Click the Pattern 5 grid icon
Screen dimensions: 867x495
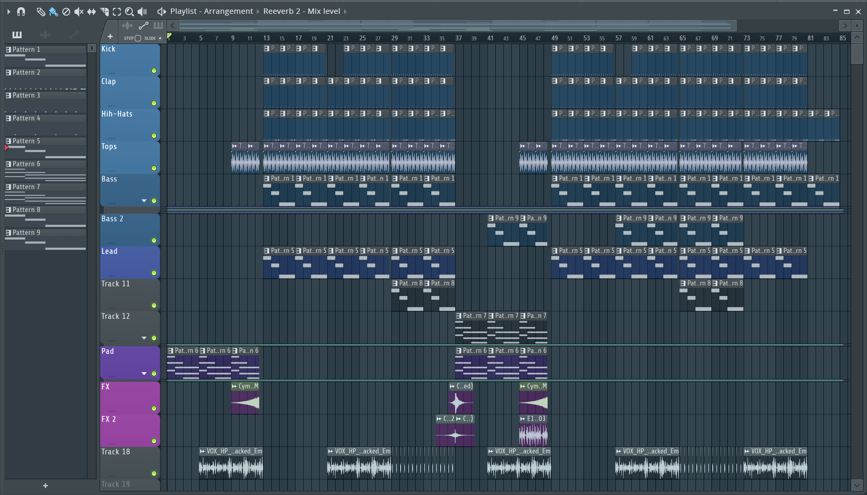click(8, 141)
